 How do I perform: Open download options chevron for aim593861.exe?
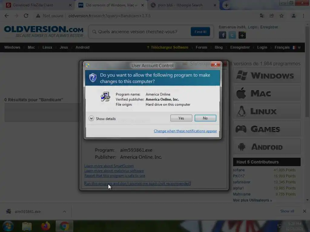tap(64, 211)
